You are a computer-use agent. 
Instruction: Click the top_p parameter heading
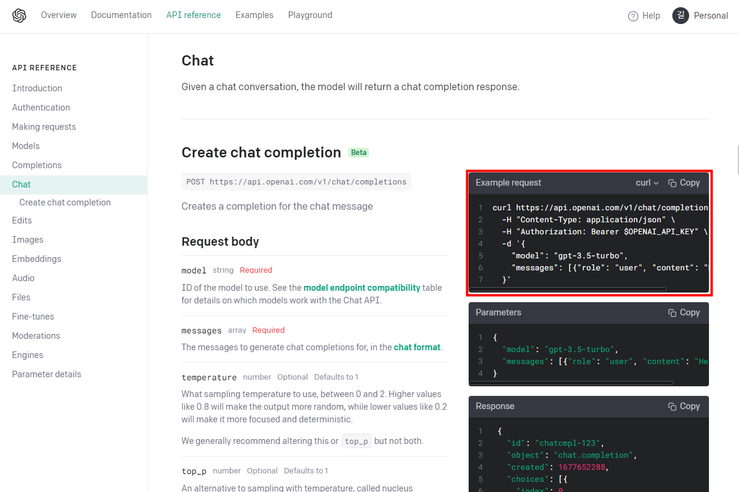point(194,471)
